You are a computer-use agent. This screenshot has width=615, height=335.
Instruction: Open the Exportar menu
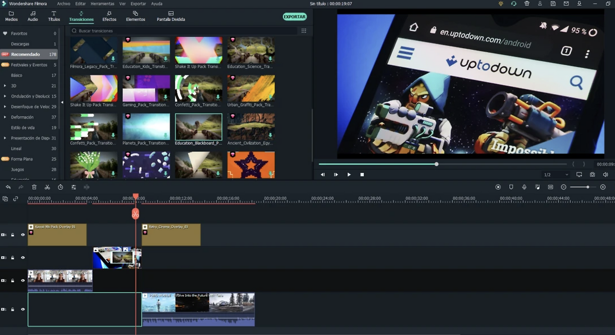[x=138, y=4]
